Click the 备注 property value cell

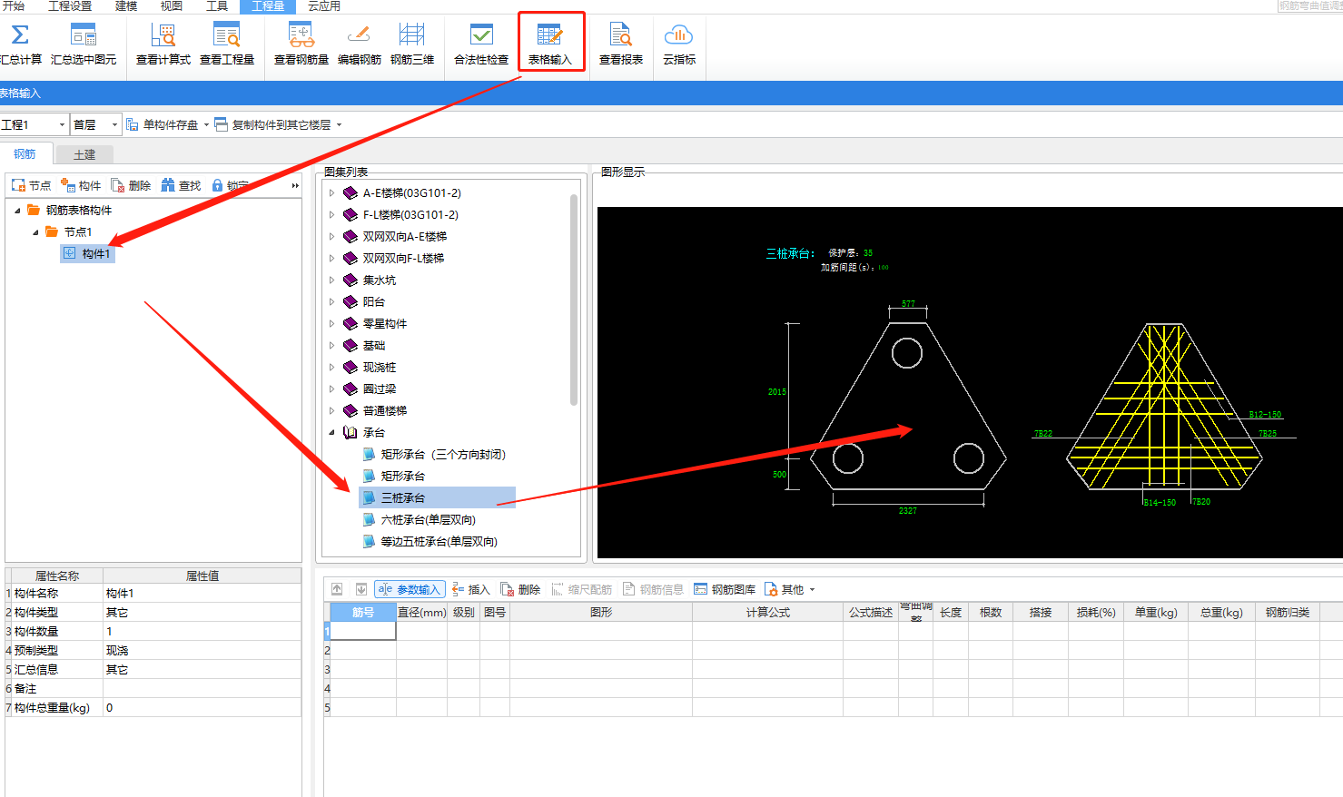click(202, 688)
